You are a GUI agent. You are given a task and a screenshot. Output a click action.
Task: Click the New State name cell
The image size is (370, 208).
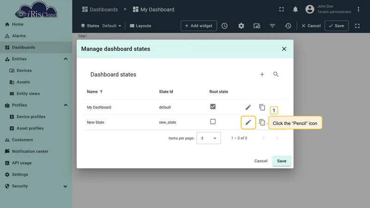click(95, 122)
